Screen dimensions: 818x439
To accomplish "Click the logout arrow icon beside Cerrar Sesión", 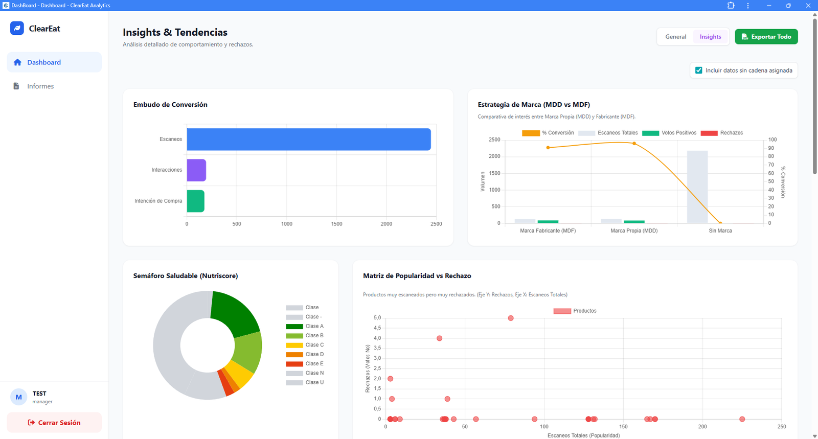I will click(x=31, y=423).
